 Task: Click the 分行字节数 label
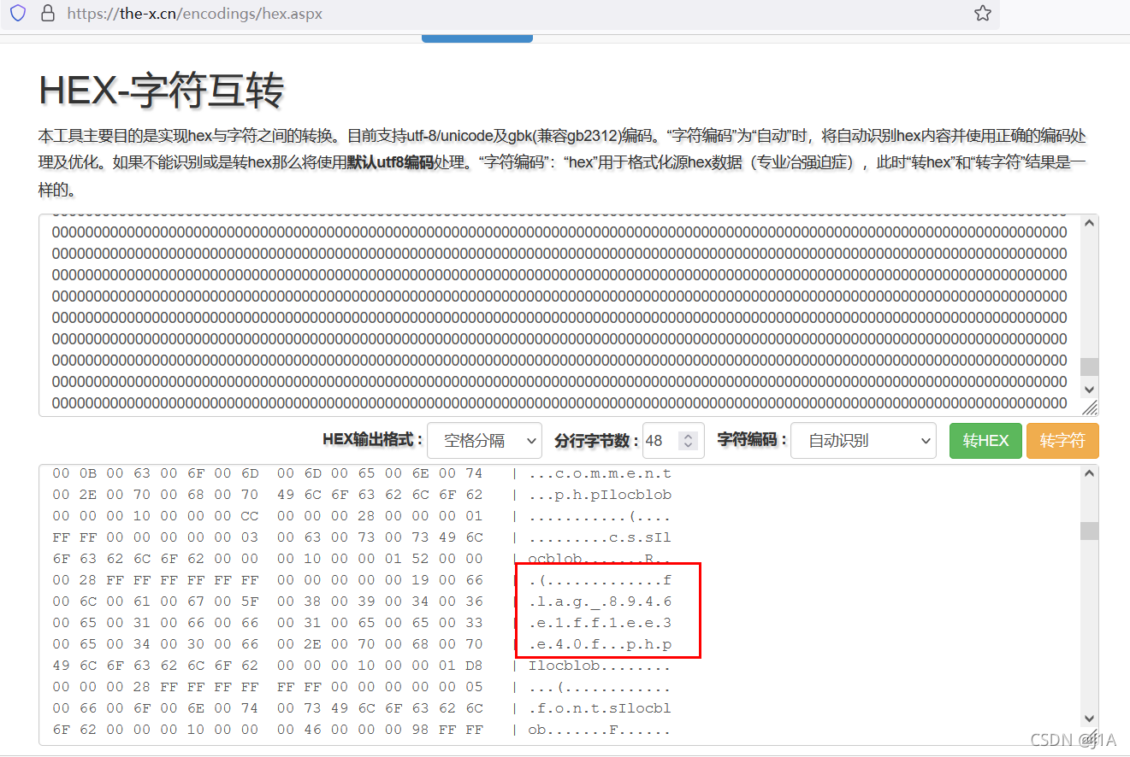pyautogui.click(x=597, y=441)
